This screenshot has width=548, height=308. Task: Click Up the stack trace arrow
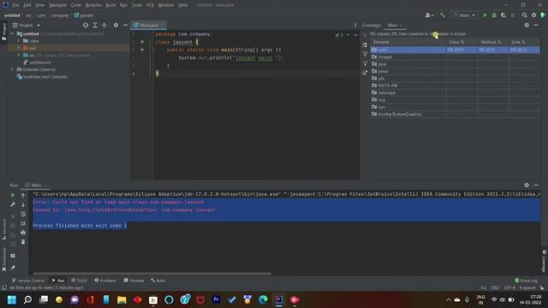click(23, 195)
